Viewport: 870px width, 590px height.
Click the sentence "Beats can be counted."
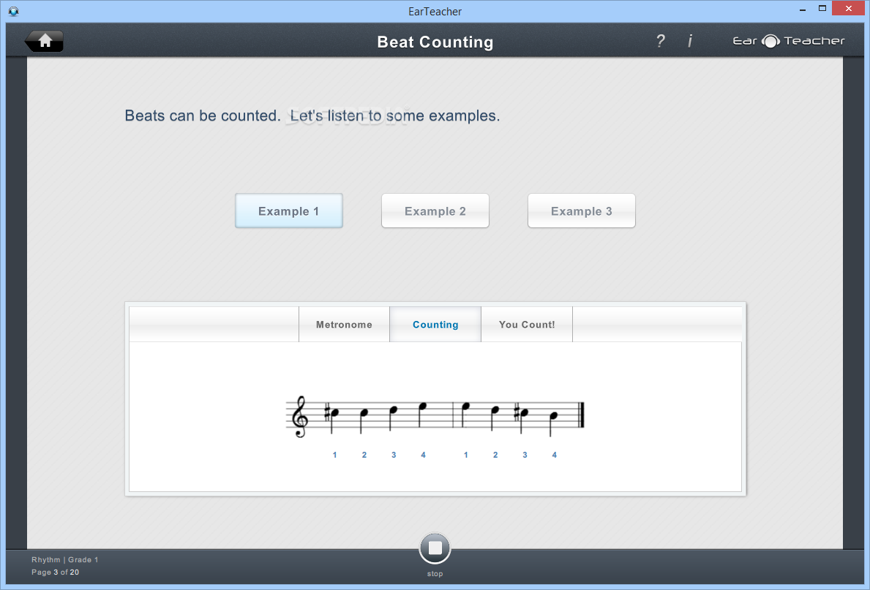[x=203, y=116]
